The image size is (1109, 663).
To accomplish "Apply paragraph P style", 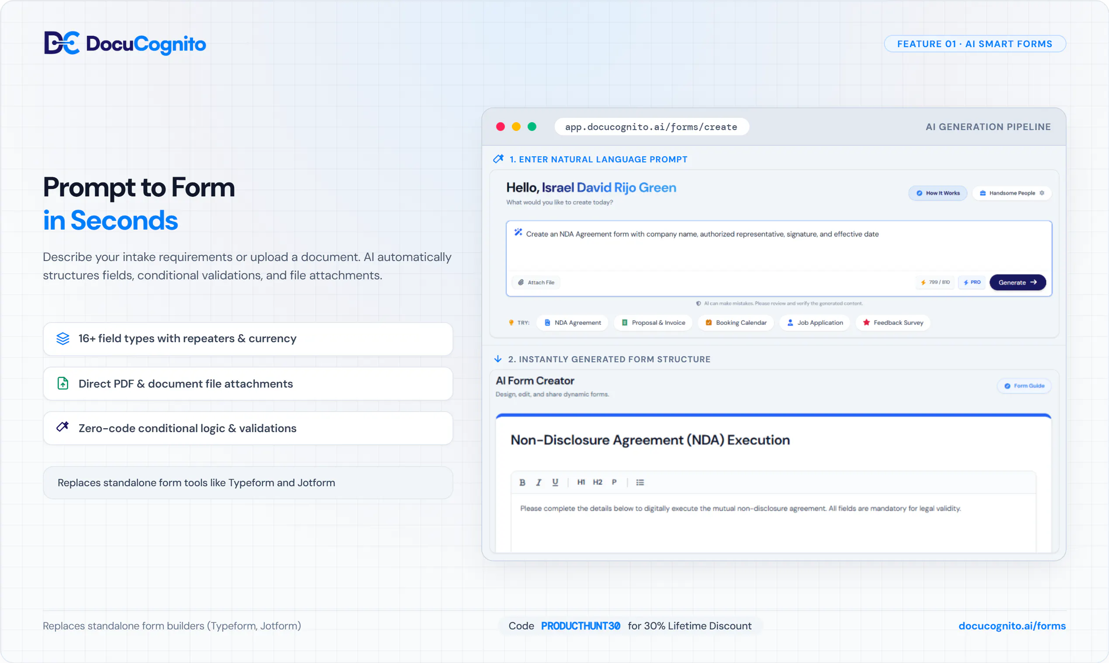I will click(x=614, y=482).
